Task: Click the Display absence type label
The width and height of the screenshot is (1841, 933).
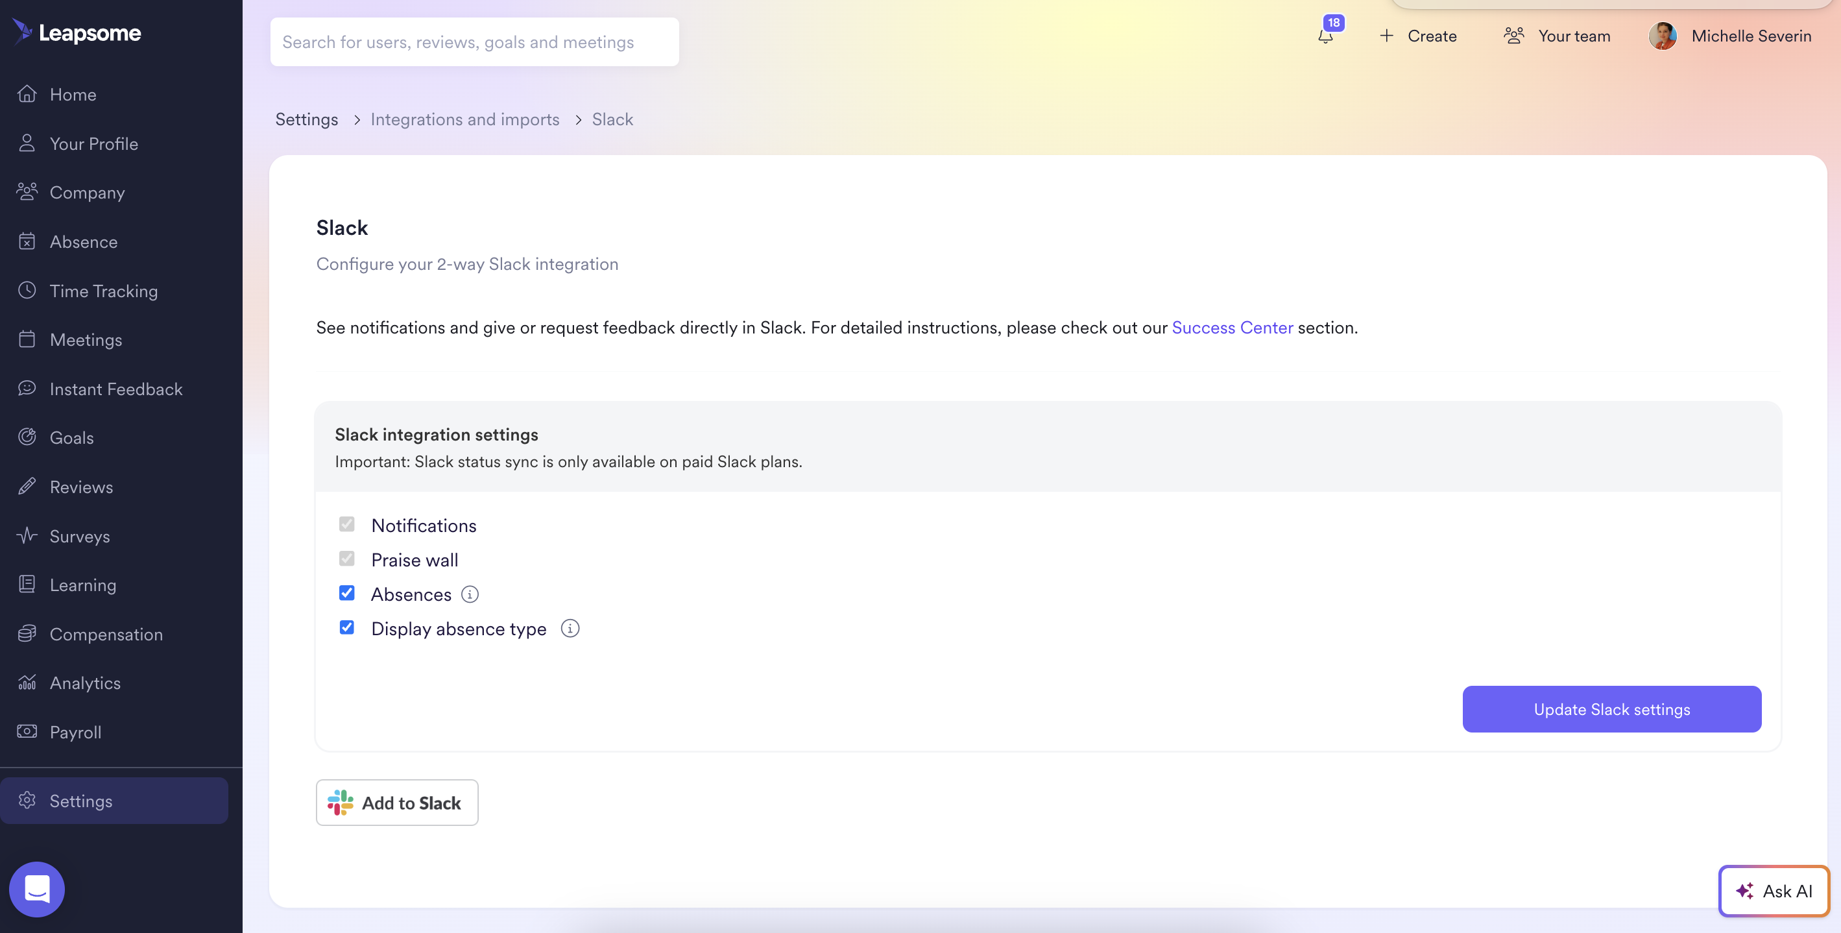Action: coord(459,629)
